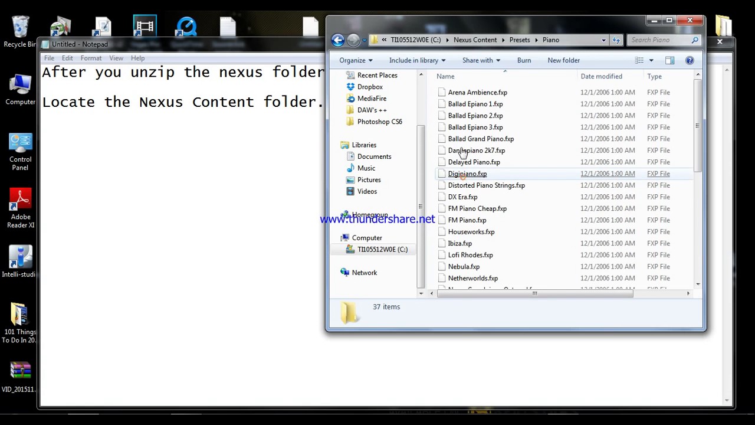Image resolution: width=755 pixels, height=425 pixels.
Task: Select the Houseworks.fxp file
Action: (x=471, y=232)
